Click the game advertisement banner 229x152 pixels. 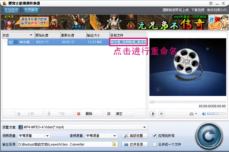click(104, 22)
